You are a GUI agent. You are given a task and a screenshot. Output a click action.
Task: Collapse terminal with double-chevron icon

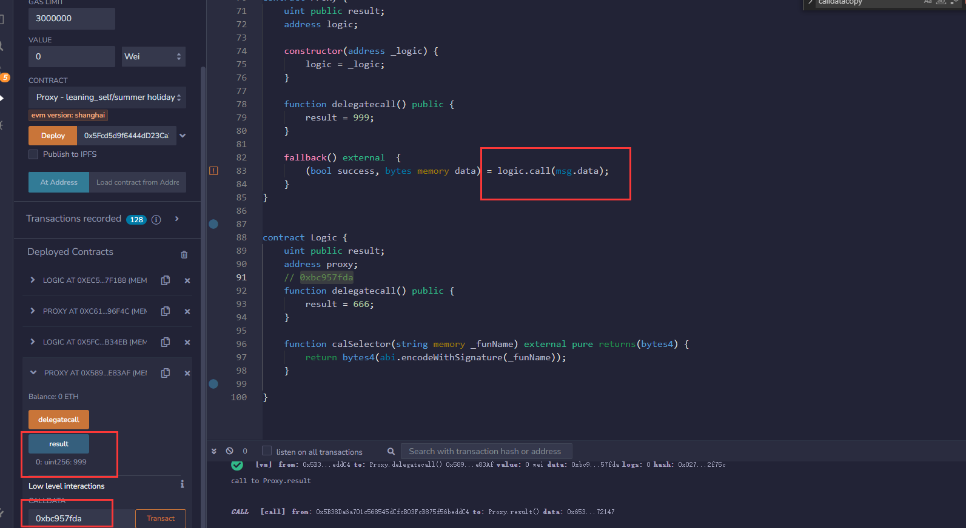point(213,451)
